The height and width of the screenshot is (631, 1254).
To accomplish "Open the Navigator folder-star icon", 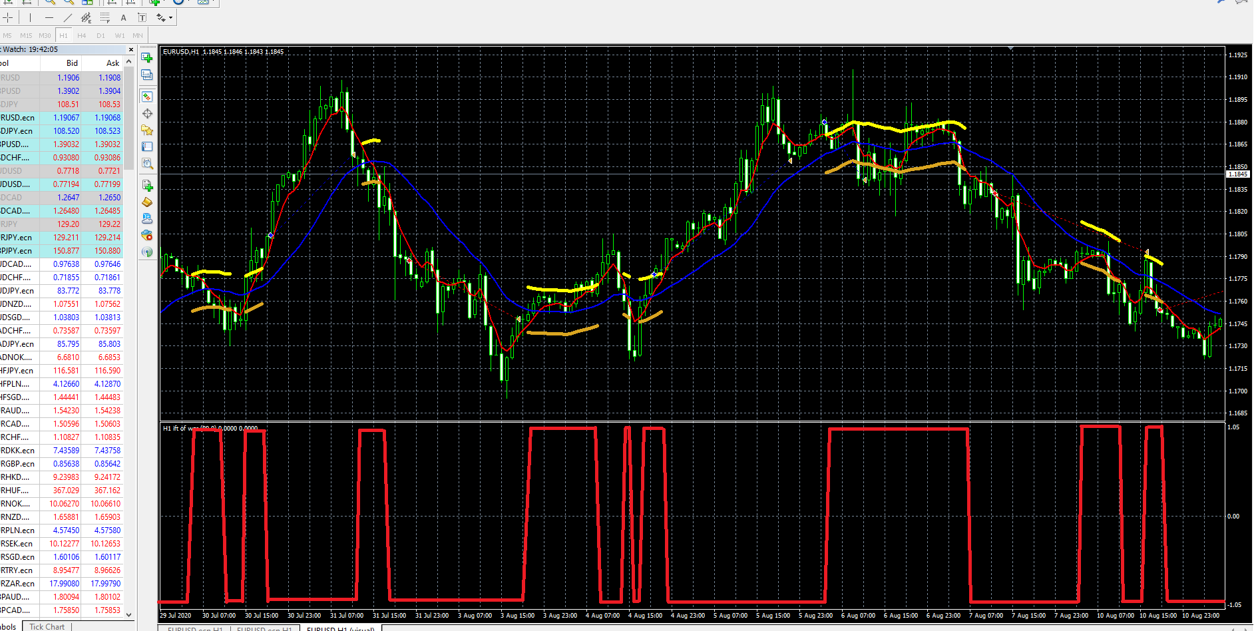I will 147,130.
